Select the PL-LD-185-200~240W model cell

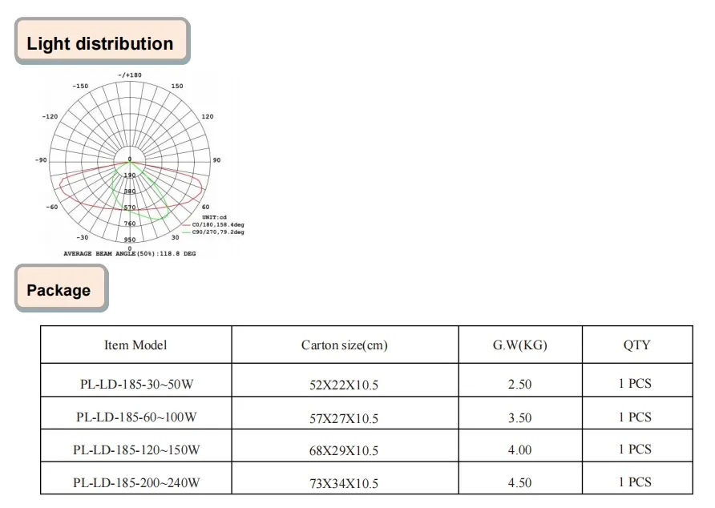[x=135, y=483]
